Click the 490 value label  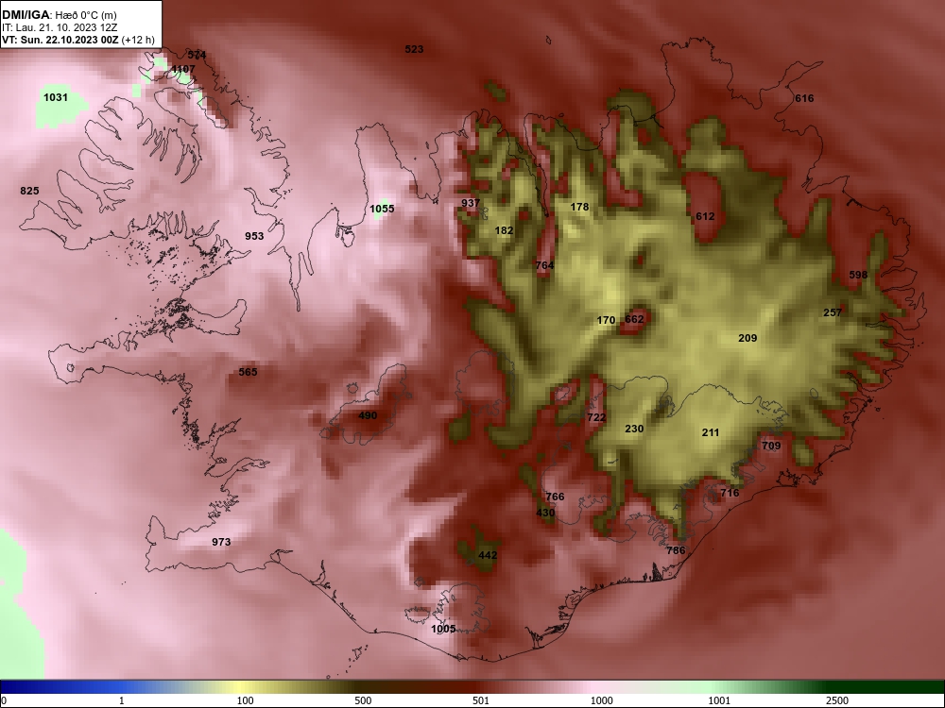pos(368,415)
